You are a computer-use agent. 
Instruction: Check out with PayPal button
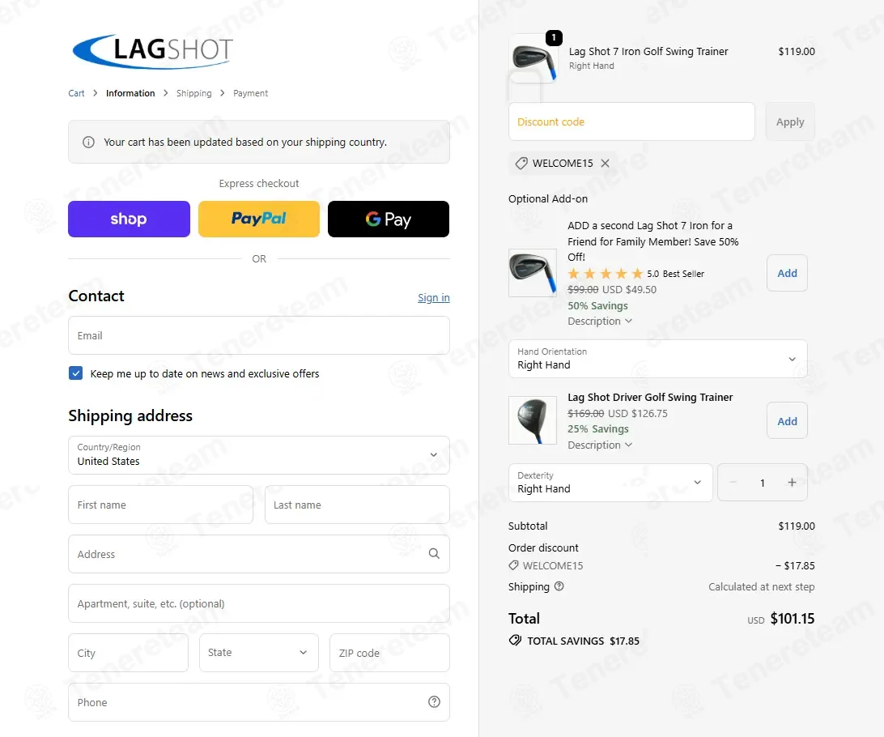click(259, 219)
